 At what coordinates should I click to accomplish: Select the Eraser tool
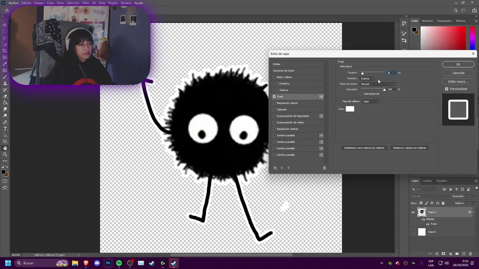coord(5,96)
